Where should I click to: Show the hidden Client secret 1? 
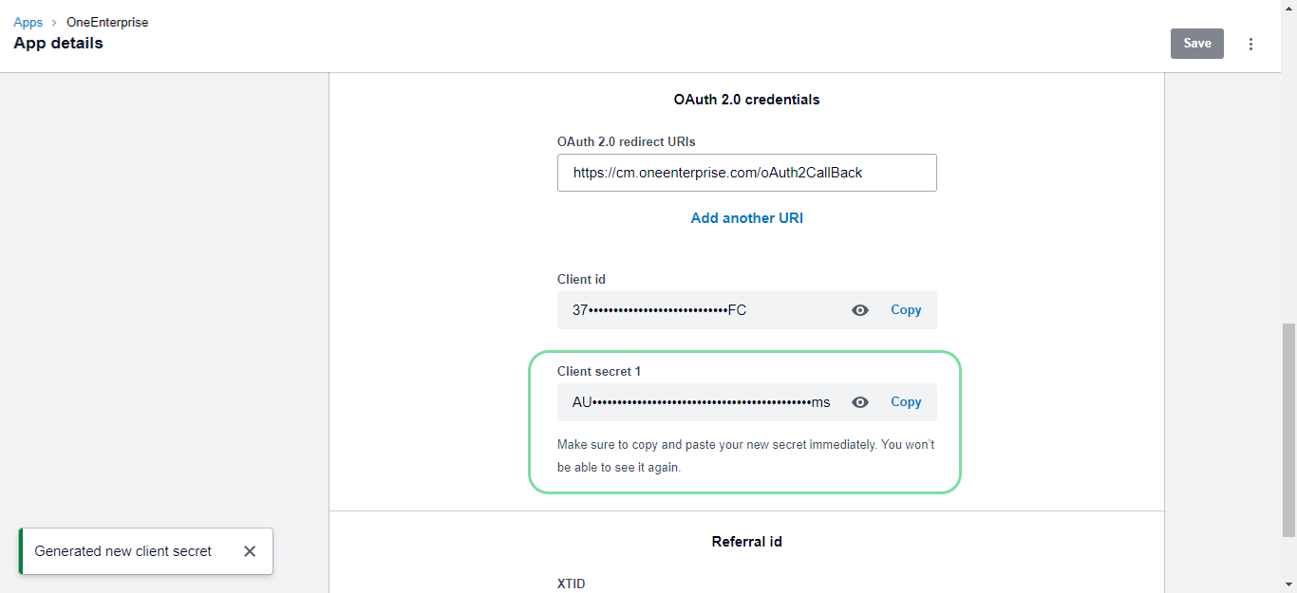coord(860,402)
